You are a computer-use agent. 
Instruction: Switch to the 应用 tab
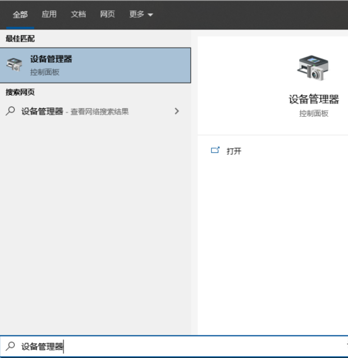click(49, 14)
